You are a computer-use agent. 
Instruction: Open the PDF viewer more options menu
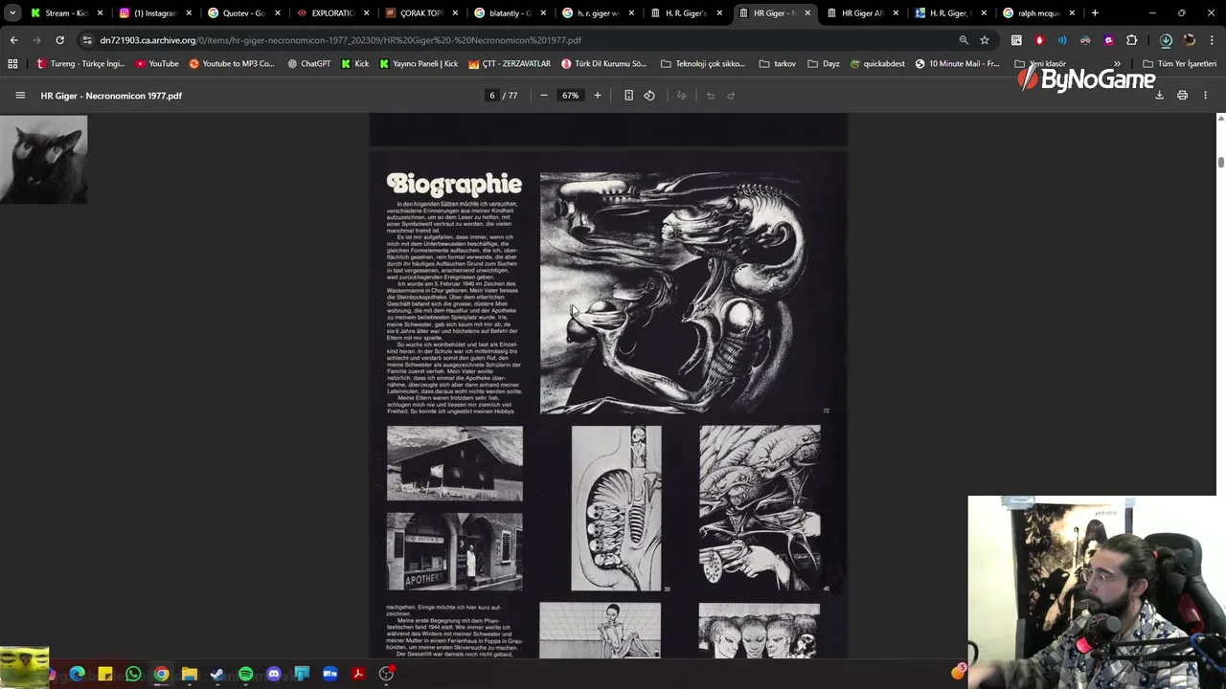pos(1205,96)
